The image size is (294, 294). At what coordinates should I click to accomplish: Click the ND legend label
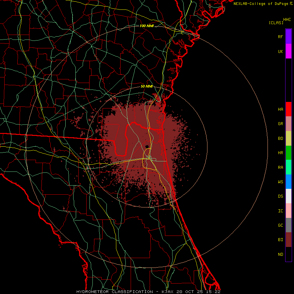[x=280, y=254]
